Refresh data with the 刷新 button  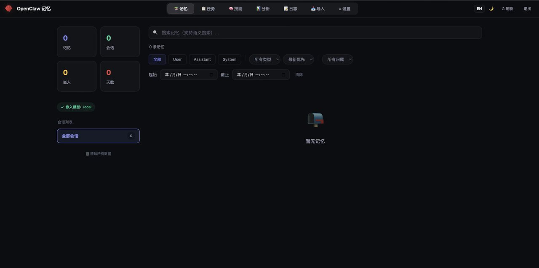click(x=507, y=8)
